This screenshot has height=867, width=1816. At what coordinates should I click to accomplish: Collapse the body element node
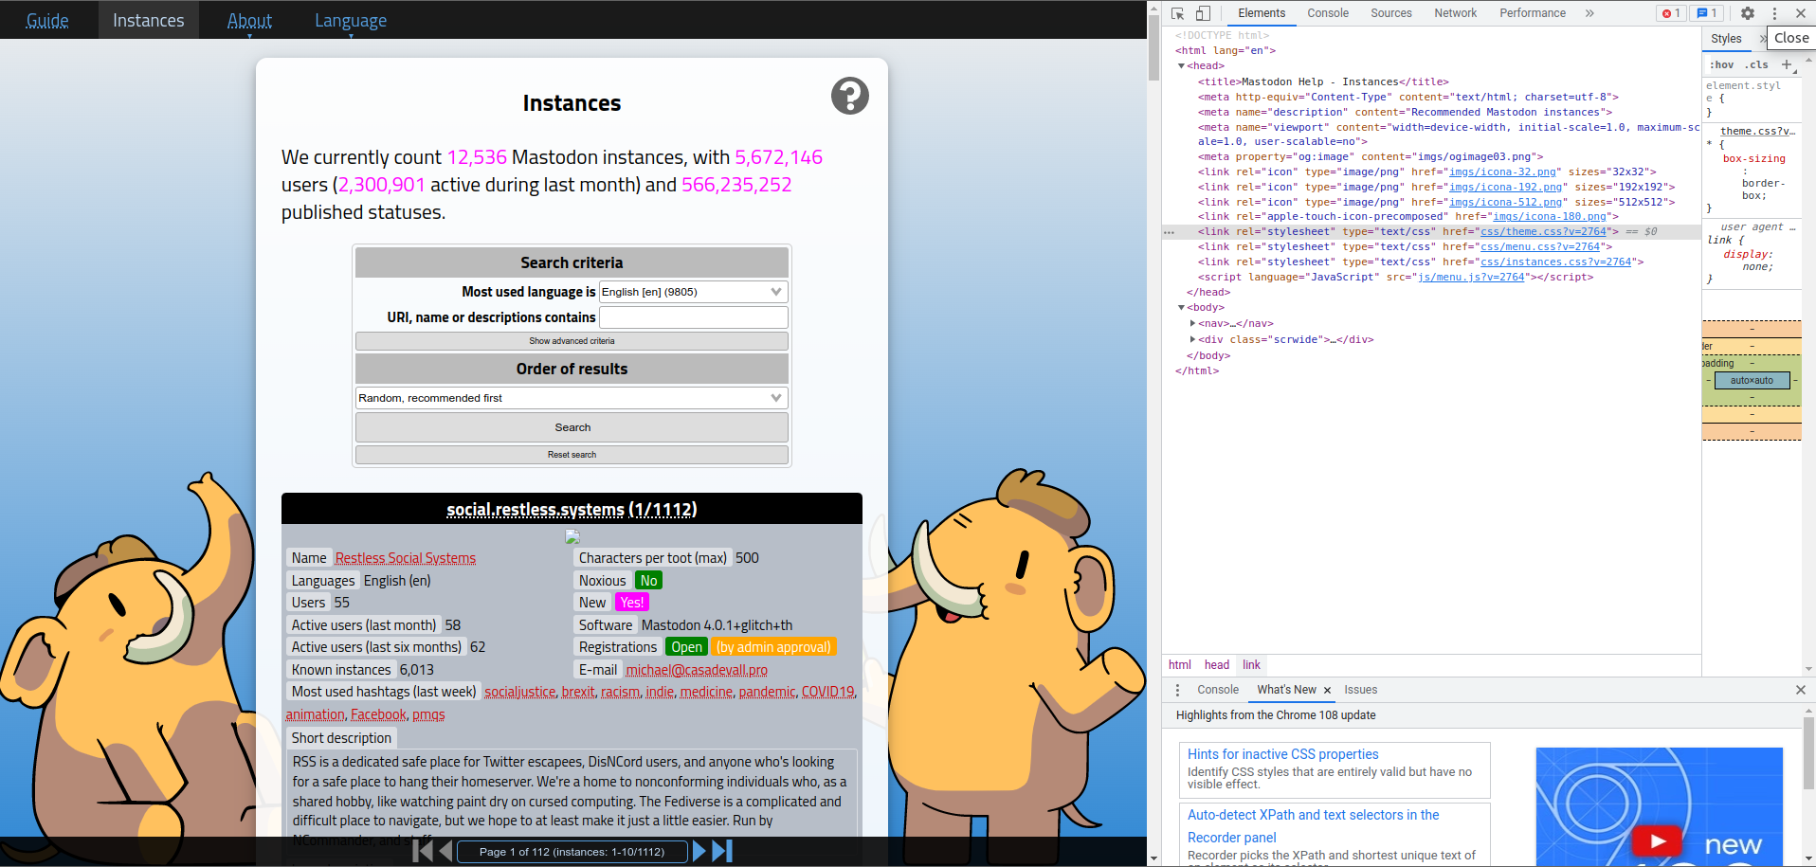1182,308
